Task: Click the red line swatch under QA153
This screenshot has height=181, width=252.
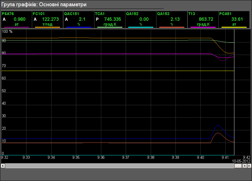Action: [x=172, y=27]
